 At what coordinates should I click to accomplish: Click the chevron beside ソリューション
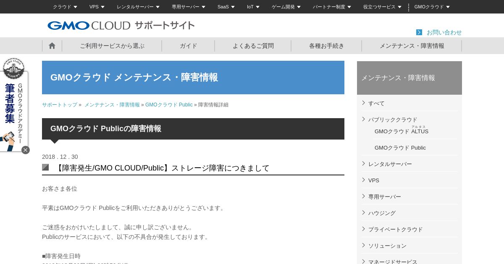pos(364,245)
